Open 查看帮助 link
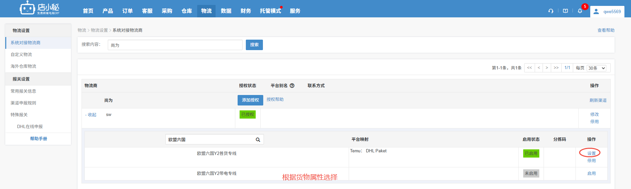 tap(606, 30)
